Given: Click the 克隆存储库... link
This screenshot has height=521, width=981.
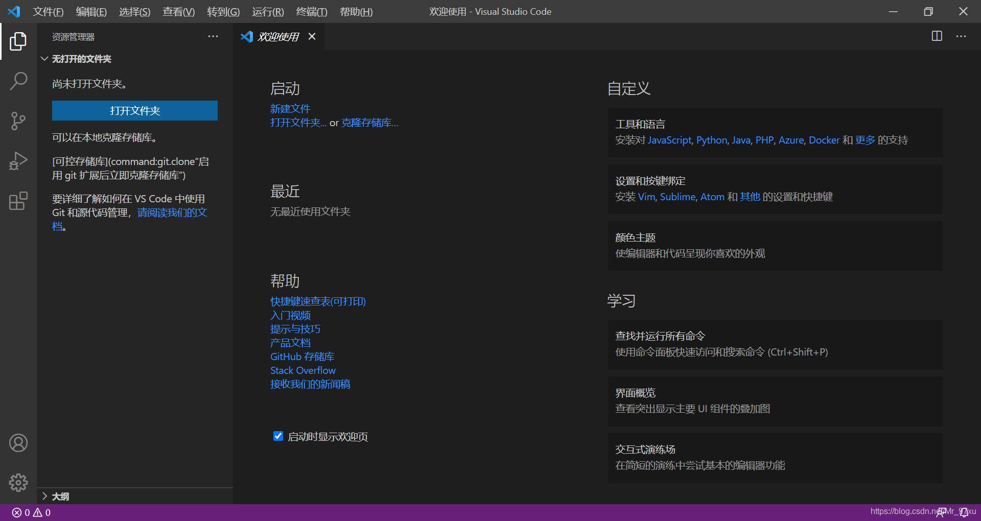Looking at the screenshot, I should click(370, 123).
